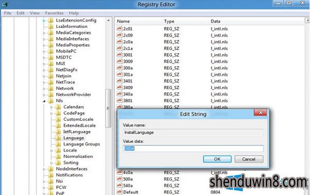Click the Registry Editor title bar icon
Viewport: 310px width, 195px height.
pyautogui.click(x=5, y=4)
